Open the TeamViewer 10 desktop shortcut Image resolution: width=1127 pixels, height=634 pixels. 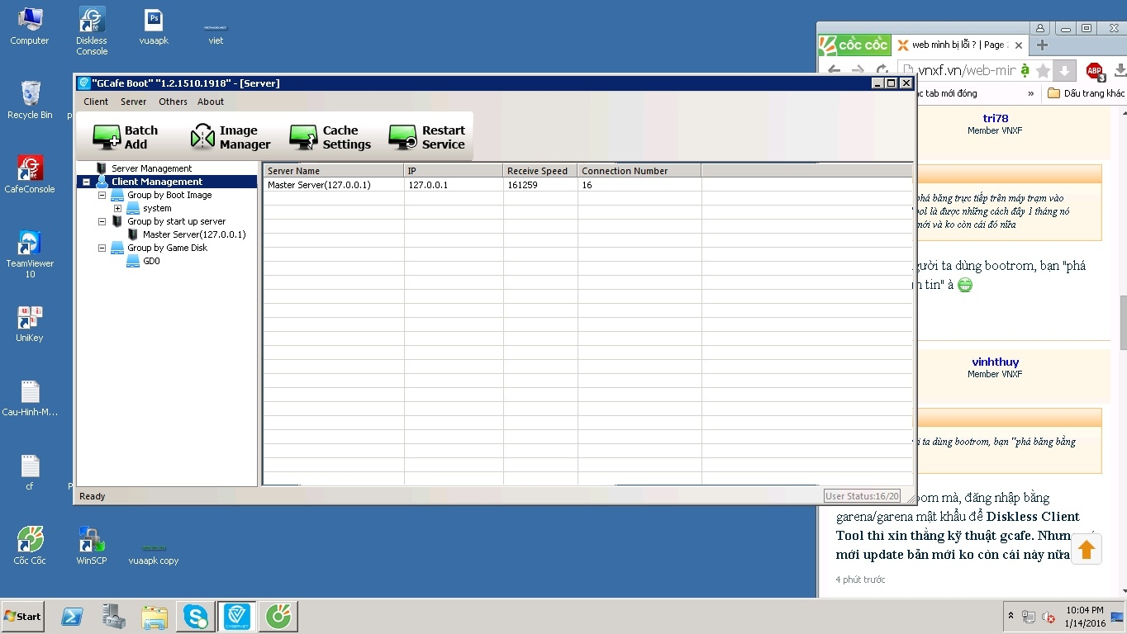30,244
